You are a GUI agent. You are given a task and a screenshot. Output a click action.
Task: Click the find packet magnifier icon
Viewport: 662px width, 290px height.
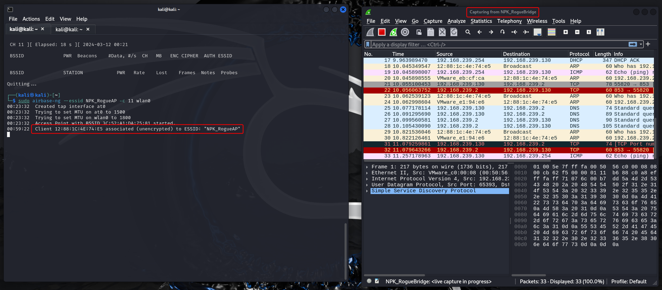click(x=468, y=32)
